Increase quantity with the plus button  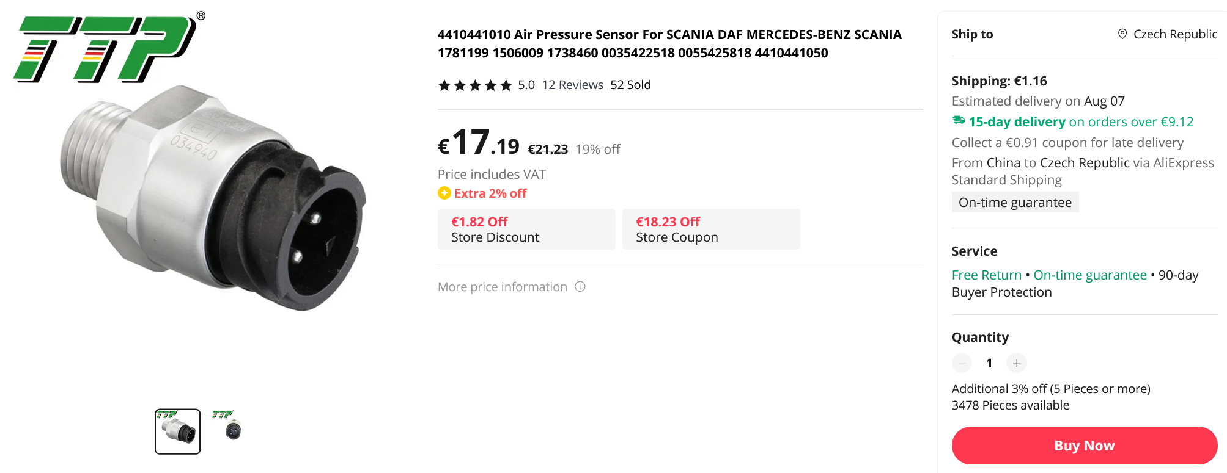[x=1017, y=363]
